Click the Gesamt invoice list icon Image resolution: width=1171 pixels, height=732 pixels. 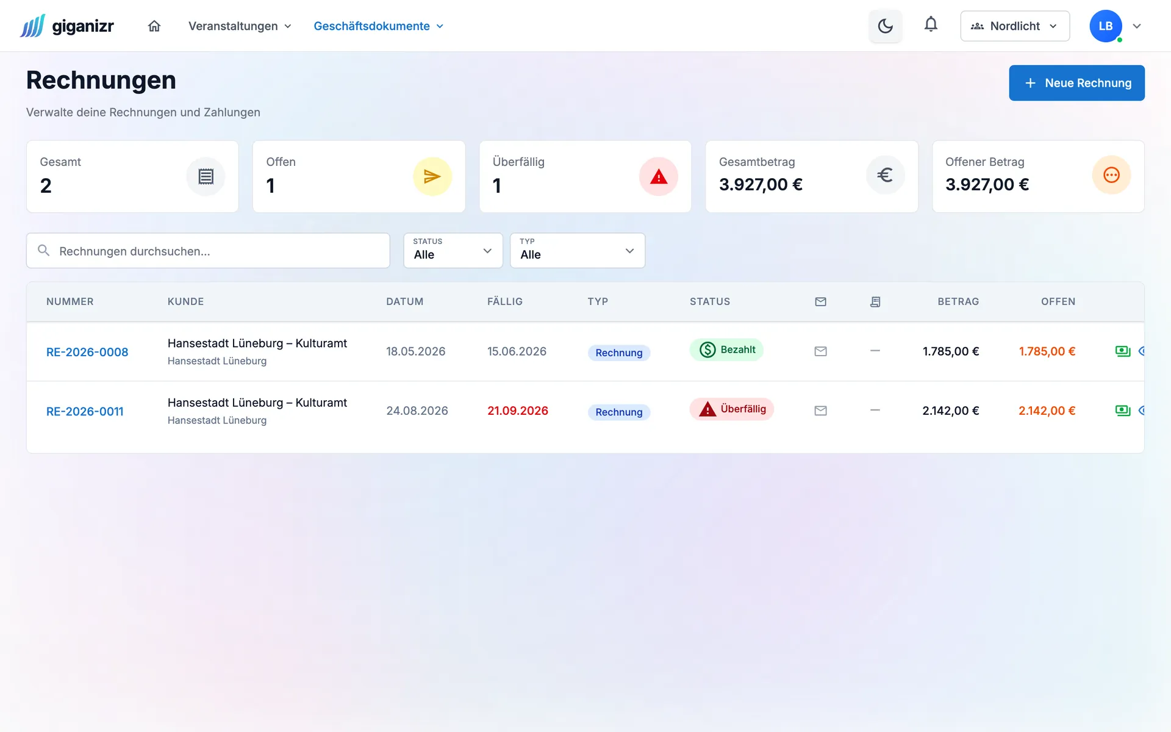click(206, 177)
